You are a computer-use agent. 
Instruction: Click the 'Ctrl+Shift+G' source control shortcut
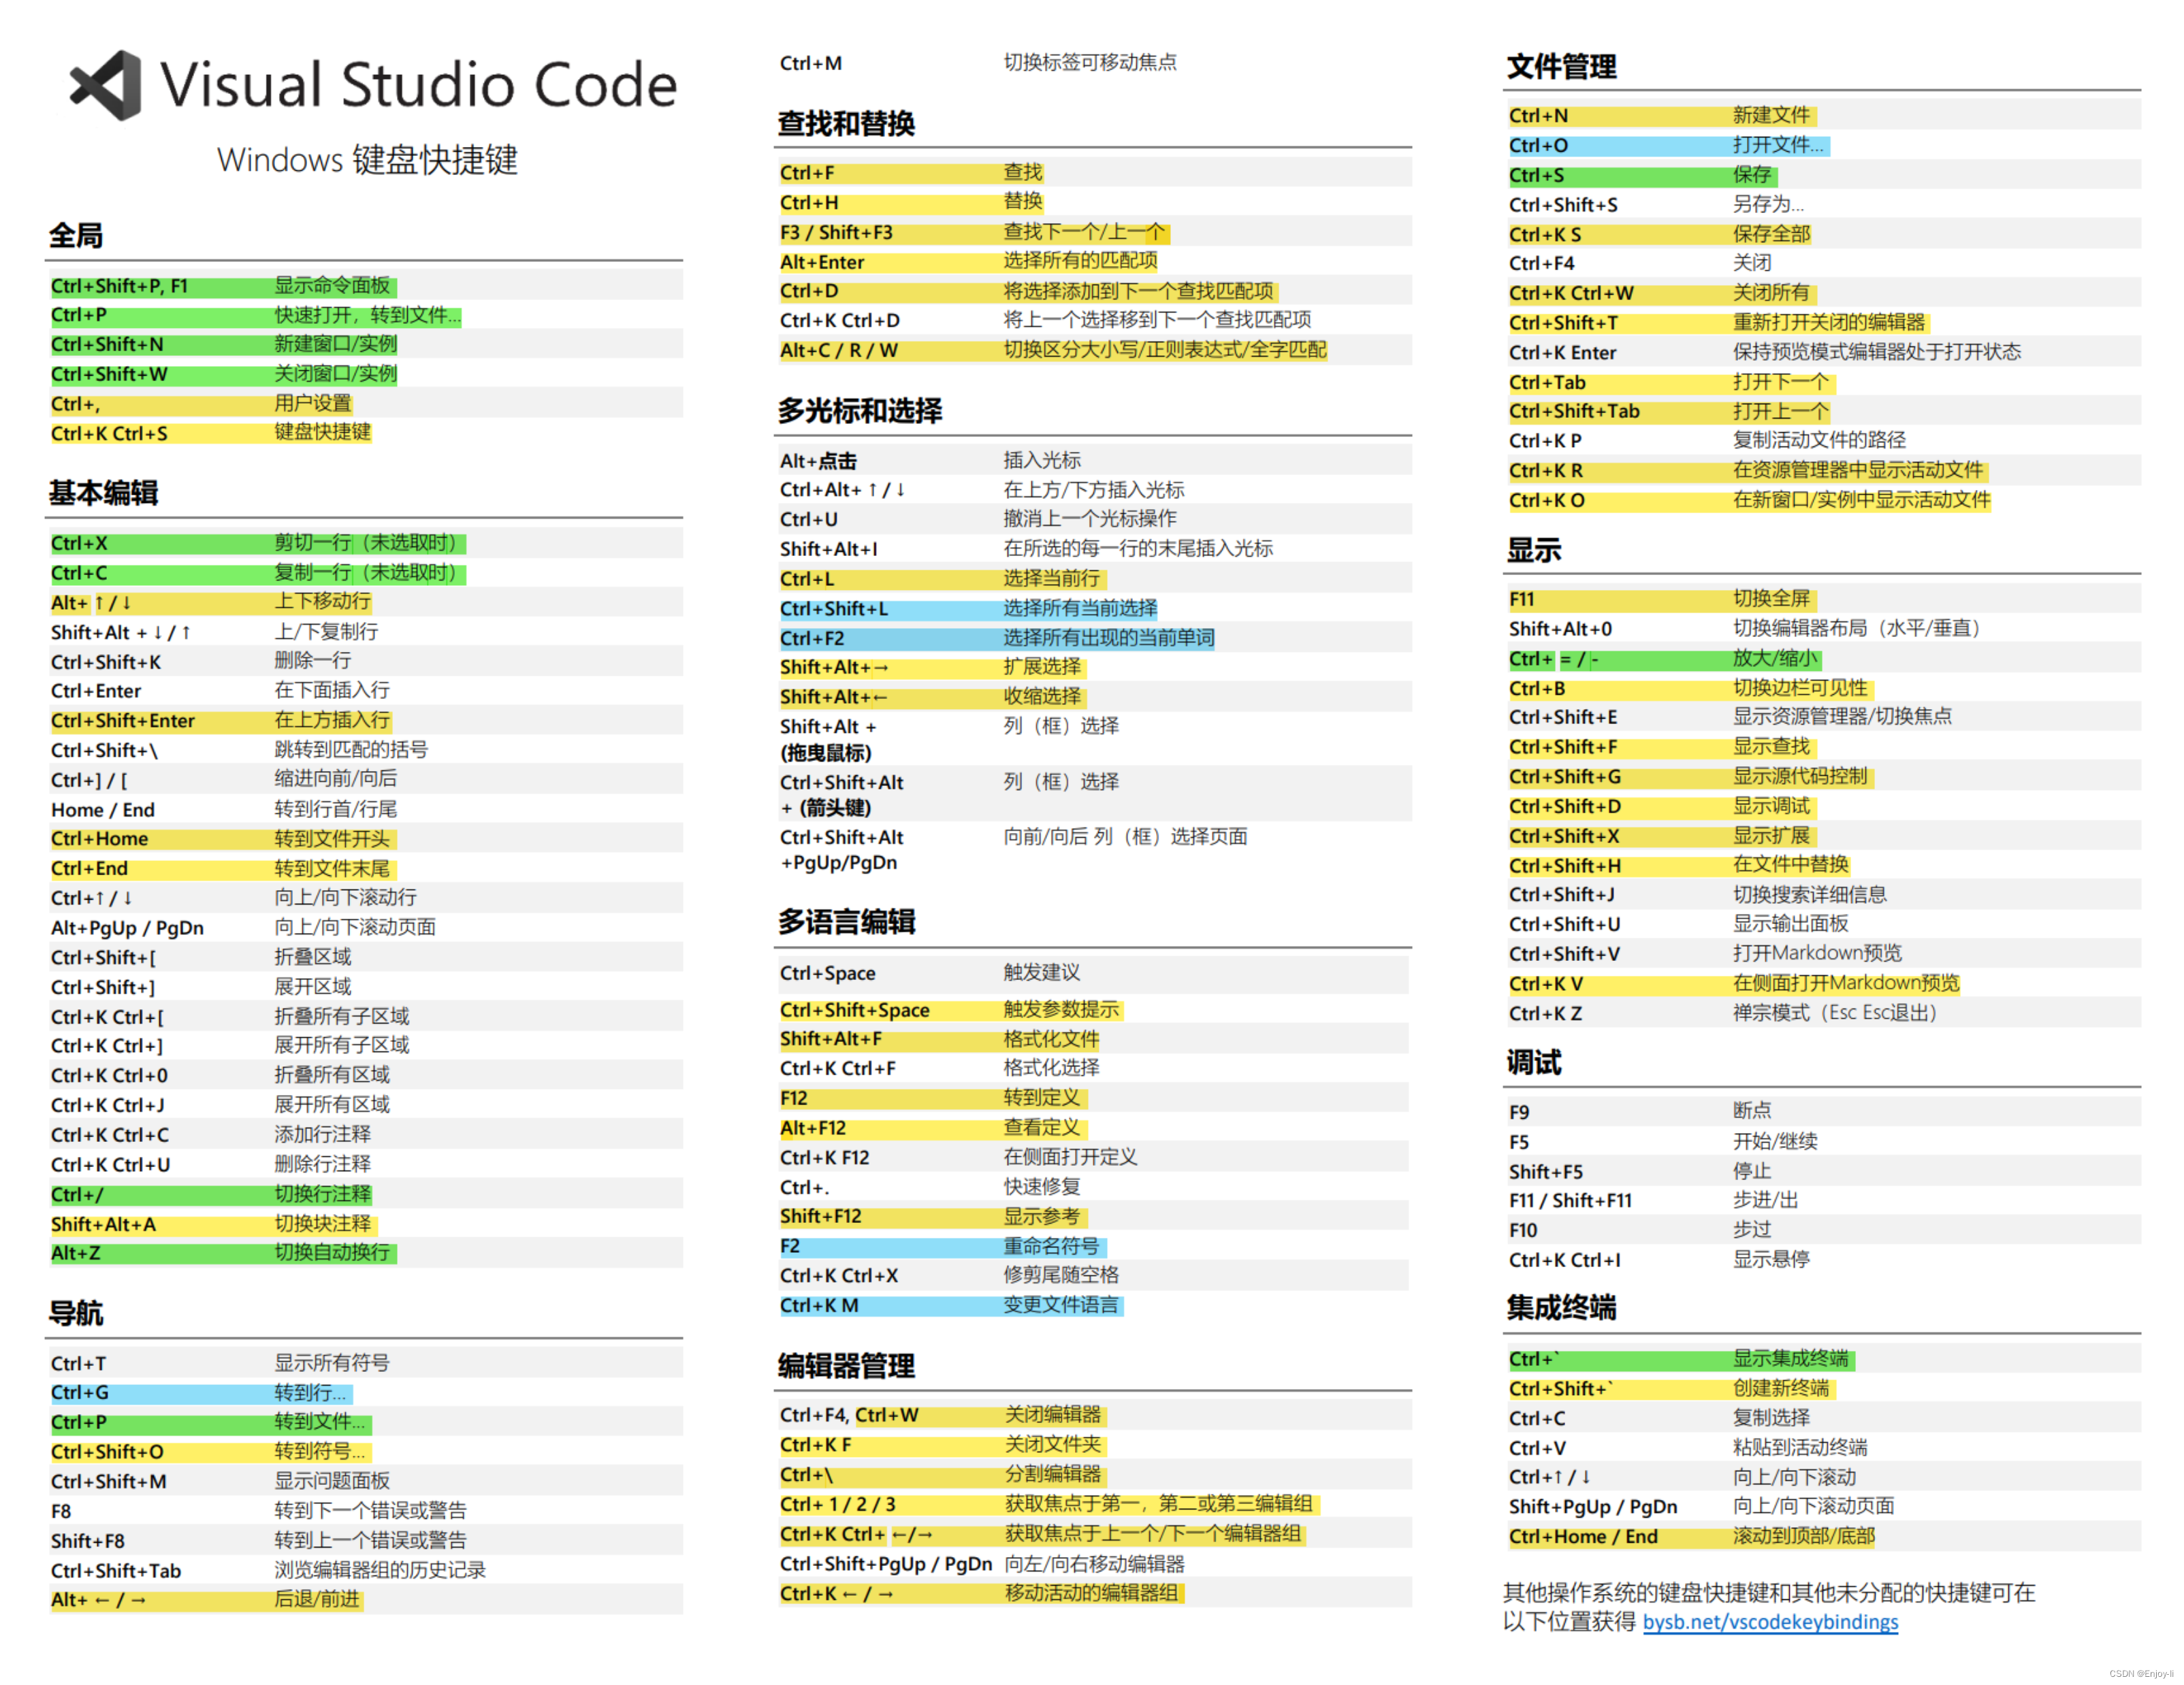pos(1565,776)
